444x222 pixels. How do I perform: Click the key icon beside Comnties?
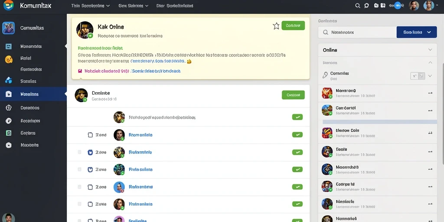pyautogui.click(x=325, y=75)
